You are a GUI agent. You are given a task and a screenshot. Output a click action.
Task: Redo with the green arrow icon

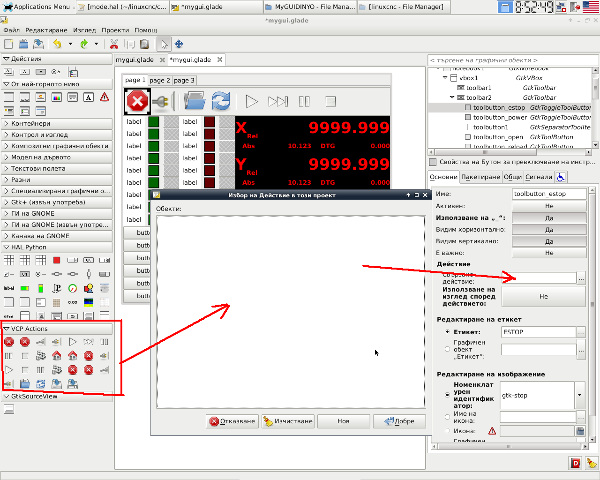84,44
